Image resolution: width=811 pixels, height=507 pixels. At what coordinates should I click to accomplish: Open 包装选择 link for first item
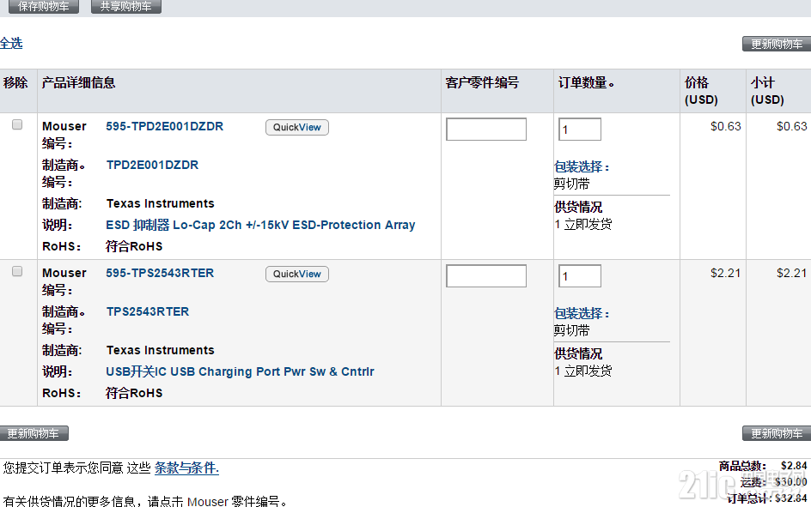[x=582, y=166]
